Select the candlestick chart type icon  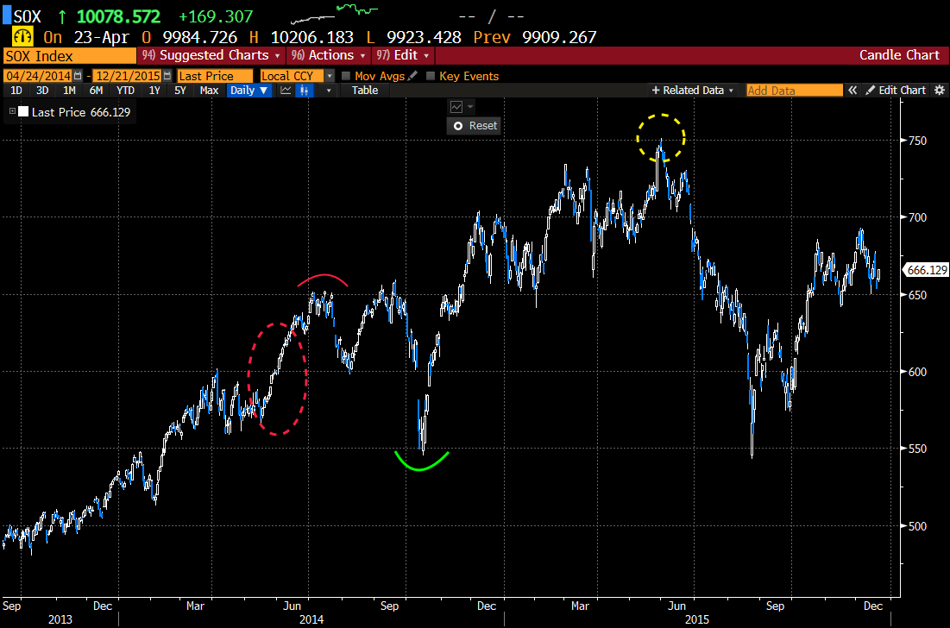[304, 91]
